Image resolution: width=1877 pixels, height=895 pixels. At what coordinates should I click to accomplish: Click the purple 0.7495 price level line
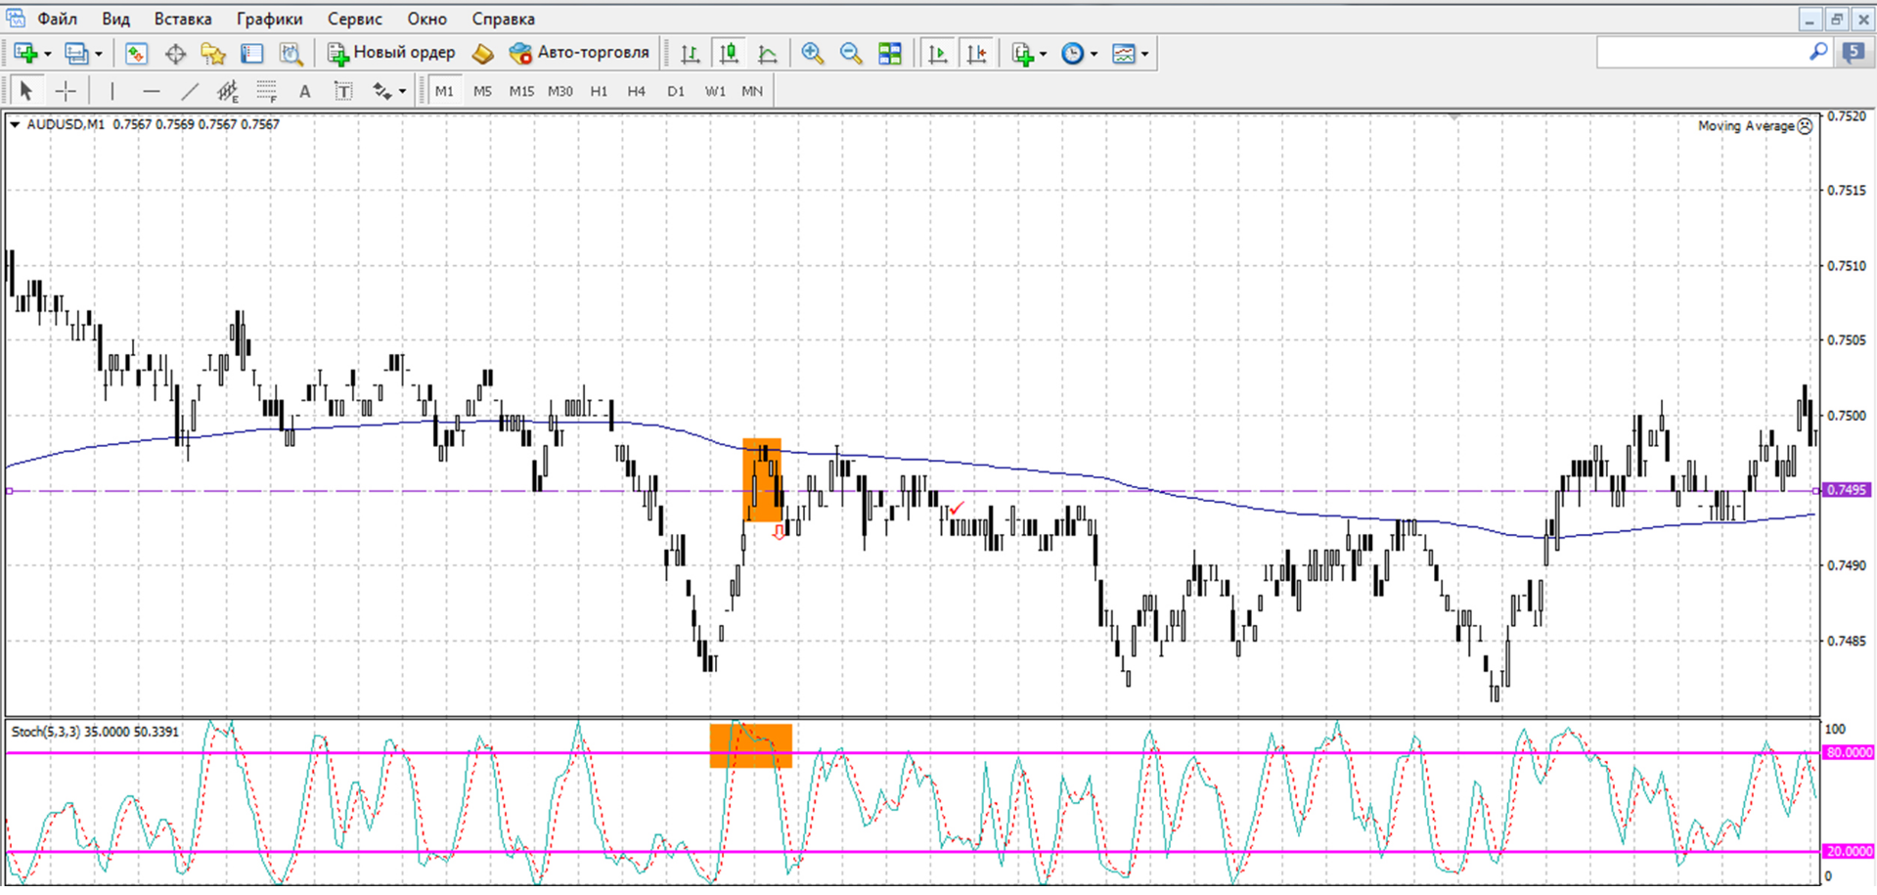(911, 491)
